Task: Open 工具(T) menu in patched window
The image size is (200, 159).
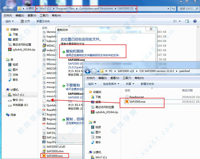Action: 127,78
